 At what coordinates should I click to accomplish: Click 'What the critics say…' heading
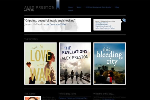point(104,94)
